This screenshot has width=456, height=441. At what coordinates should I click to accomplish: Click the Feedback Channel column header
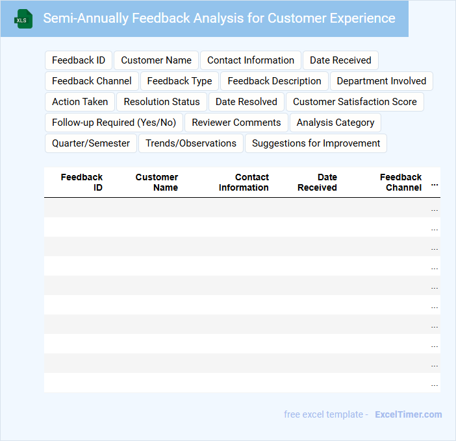(x=401, y=182)
